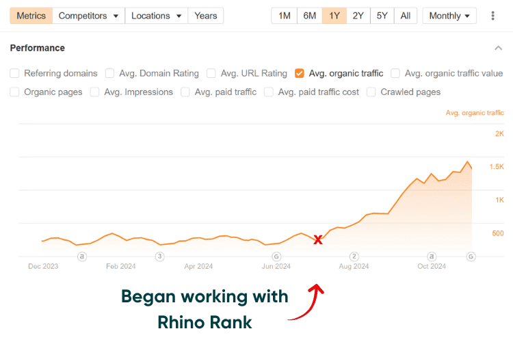Image resolution: width=513 pixels, height=342 pixels.
Task: Uncheck the Avg. organic traffic checkbox
Action: (300, 73)
